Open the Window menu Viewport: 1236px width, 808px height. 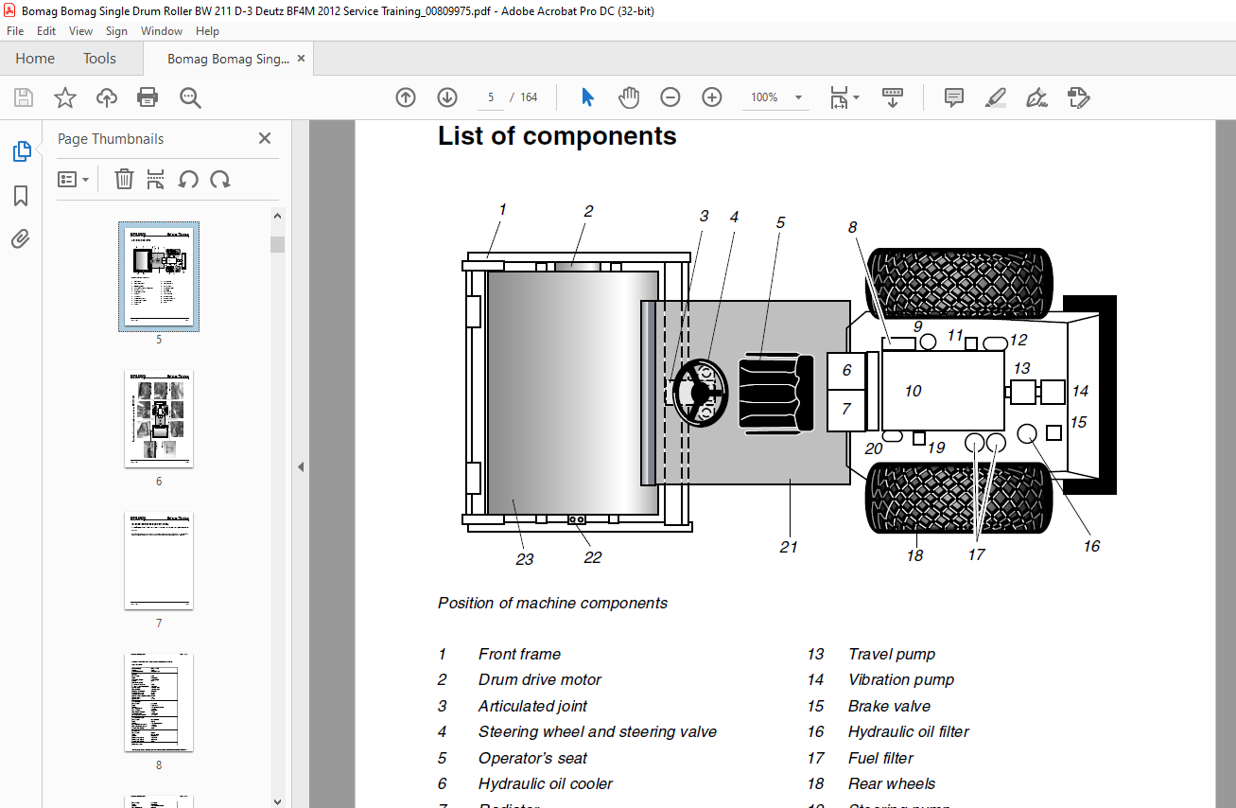point(162,31)
